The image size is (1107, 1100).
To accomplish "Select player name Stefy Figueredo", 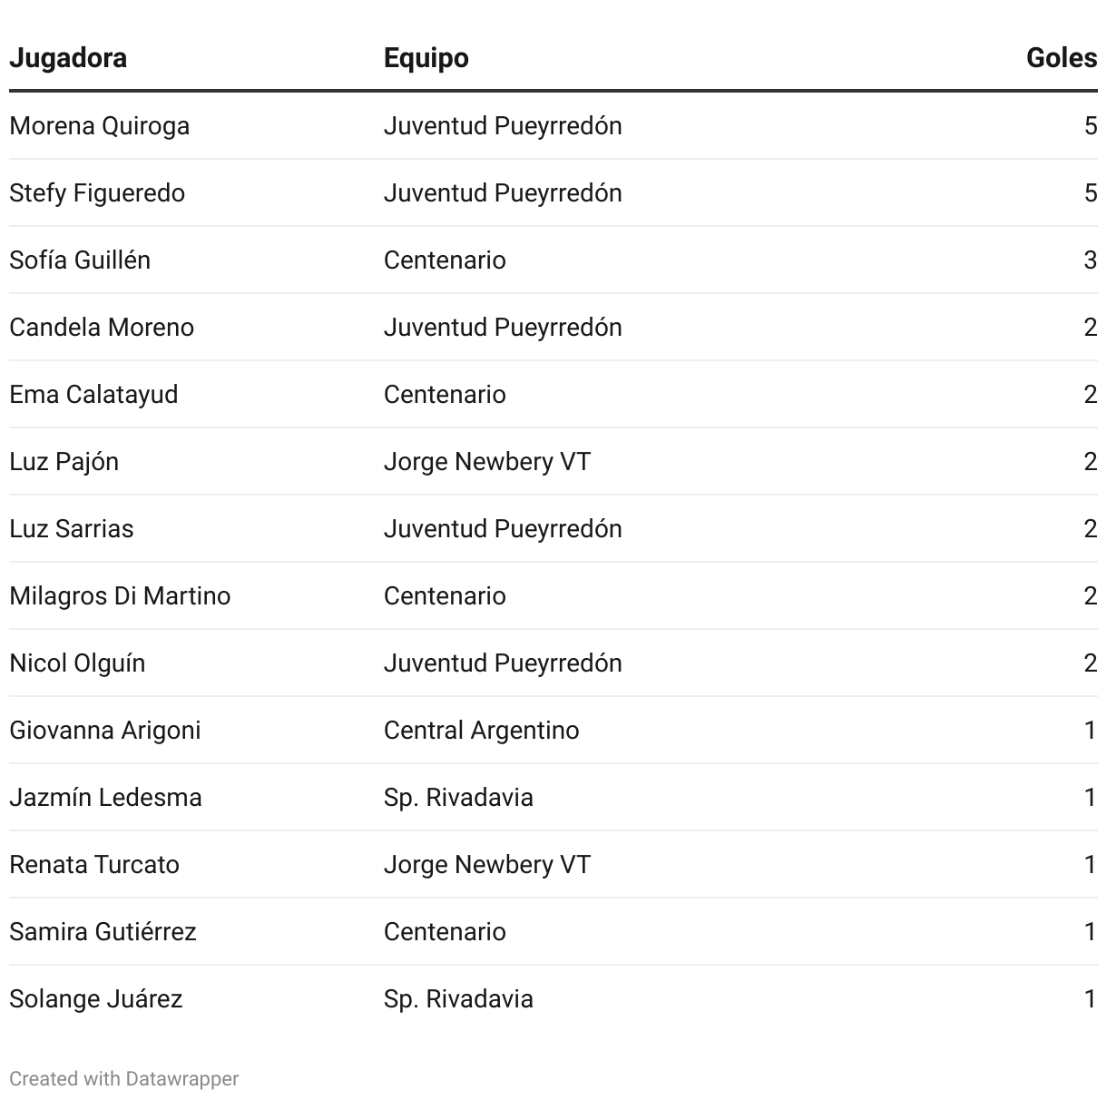I will coord(97,192).
